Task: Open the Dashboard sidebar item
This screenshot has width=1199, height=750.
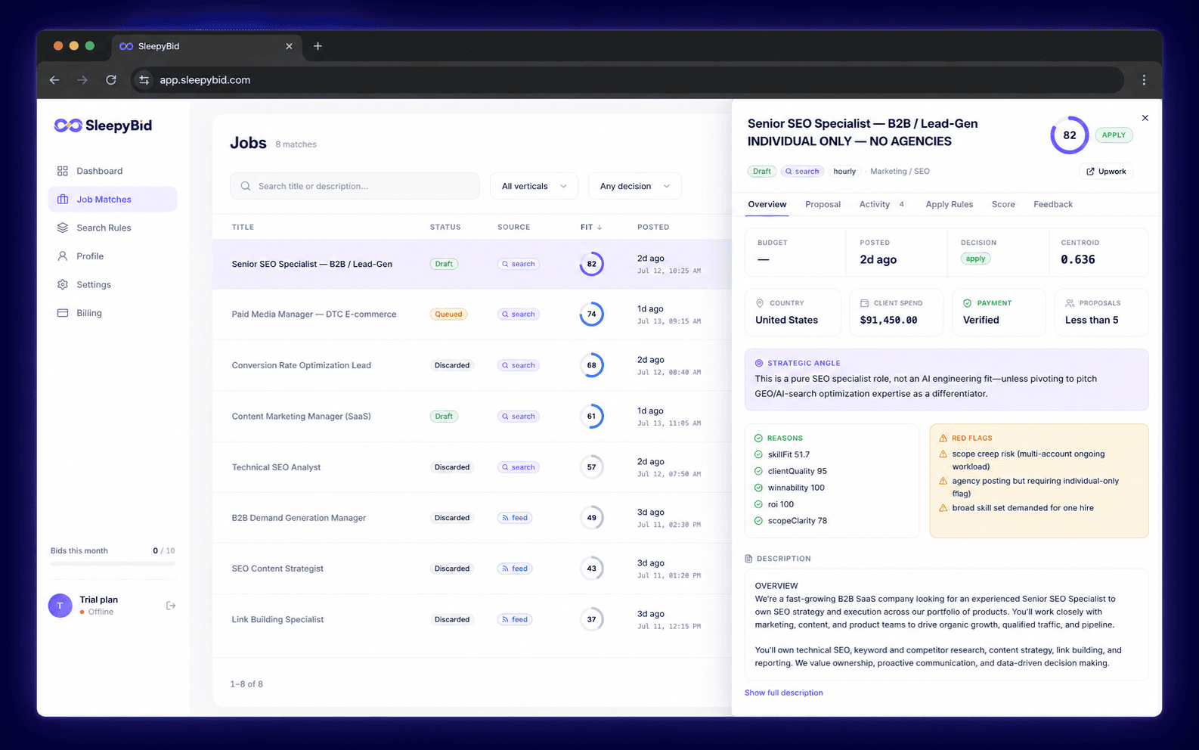Action: click(113, 171)
